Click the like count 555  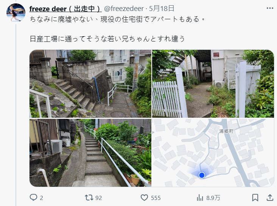(x=156, y=198)
